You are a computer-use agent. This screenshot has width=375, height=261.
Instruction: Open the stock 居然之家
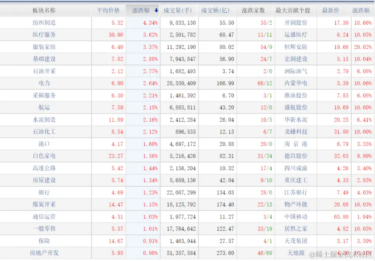[295, 229]
